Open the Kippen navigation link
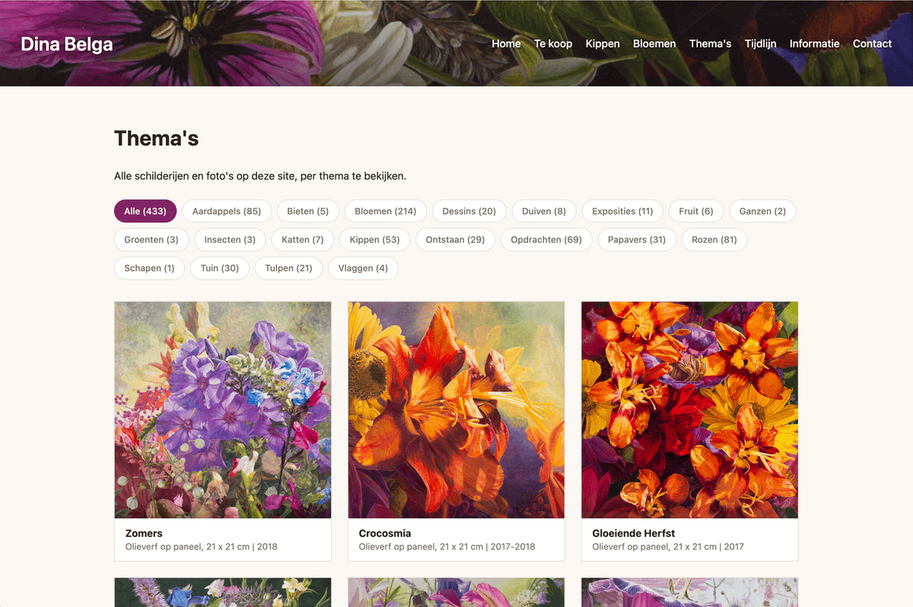The image size is (913, 607). (603, 43)
